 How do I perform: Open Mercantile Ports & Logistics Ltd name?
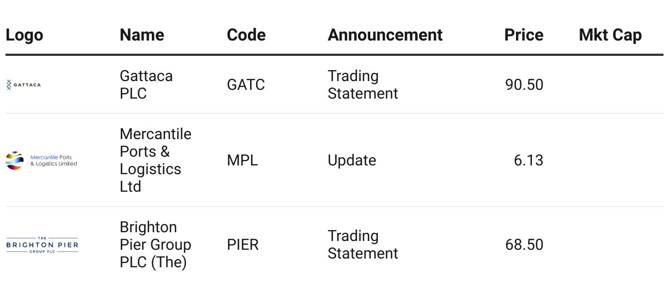pyautogui.click(x=156, y=160)
